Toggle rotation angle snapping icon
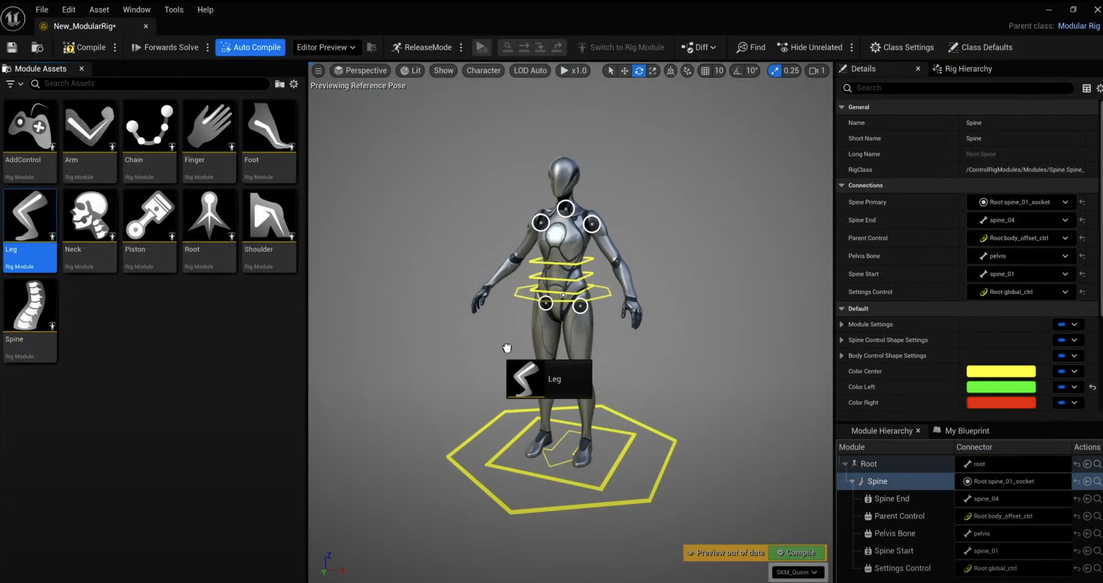 click(737, 70)
